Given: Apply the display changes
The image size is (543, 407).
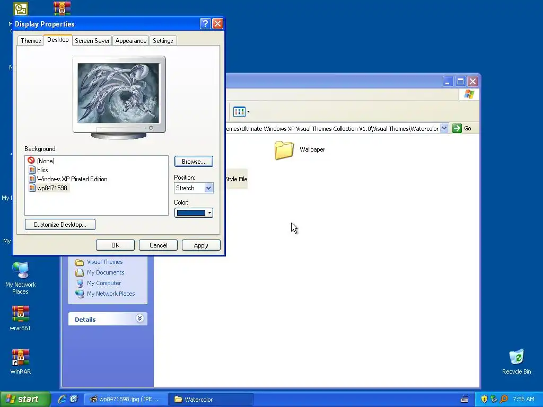Looking at the screenshot, I should [201, 245].
